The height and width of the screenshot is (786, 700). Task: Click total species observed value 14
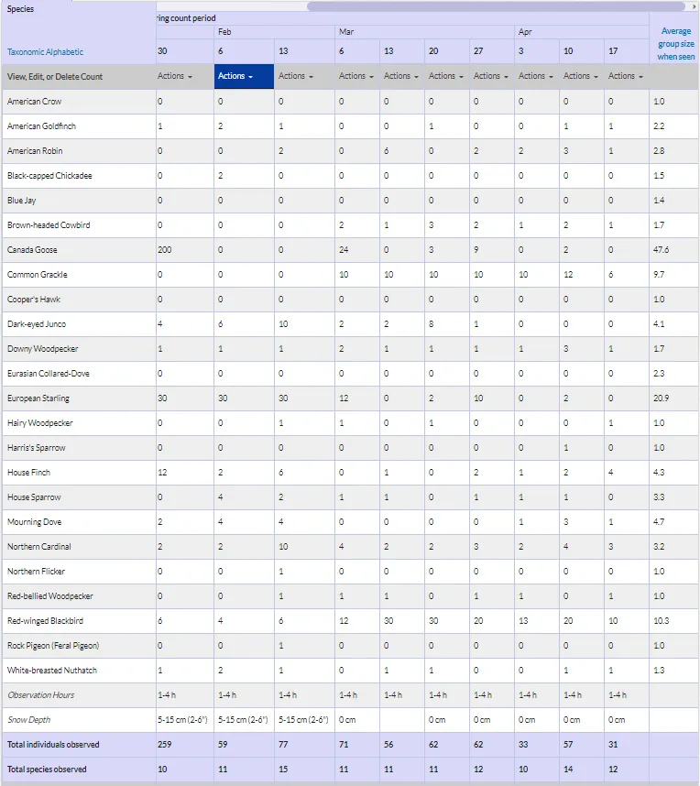568,770
